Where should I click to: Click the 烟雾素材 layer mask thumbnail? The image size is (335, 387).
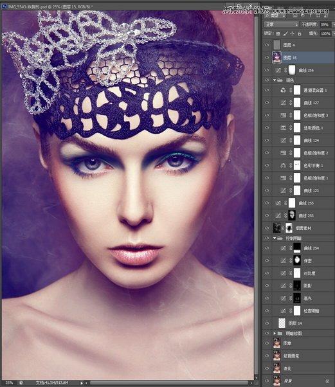coord(289,228)
